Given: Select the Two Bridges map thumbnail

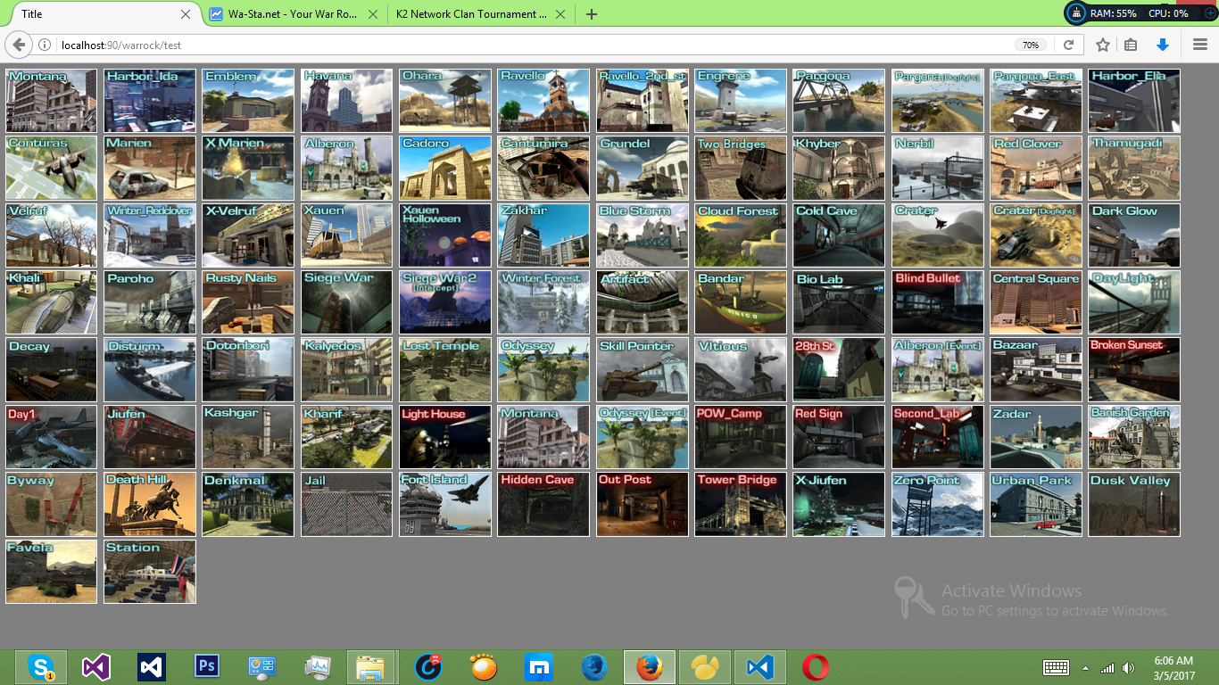Looking at the screenshot, I should 741,168.
